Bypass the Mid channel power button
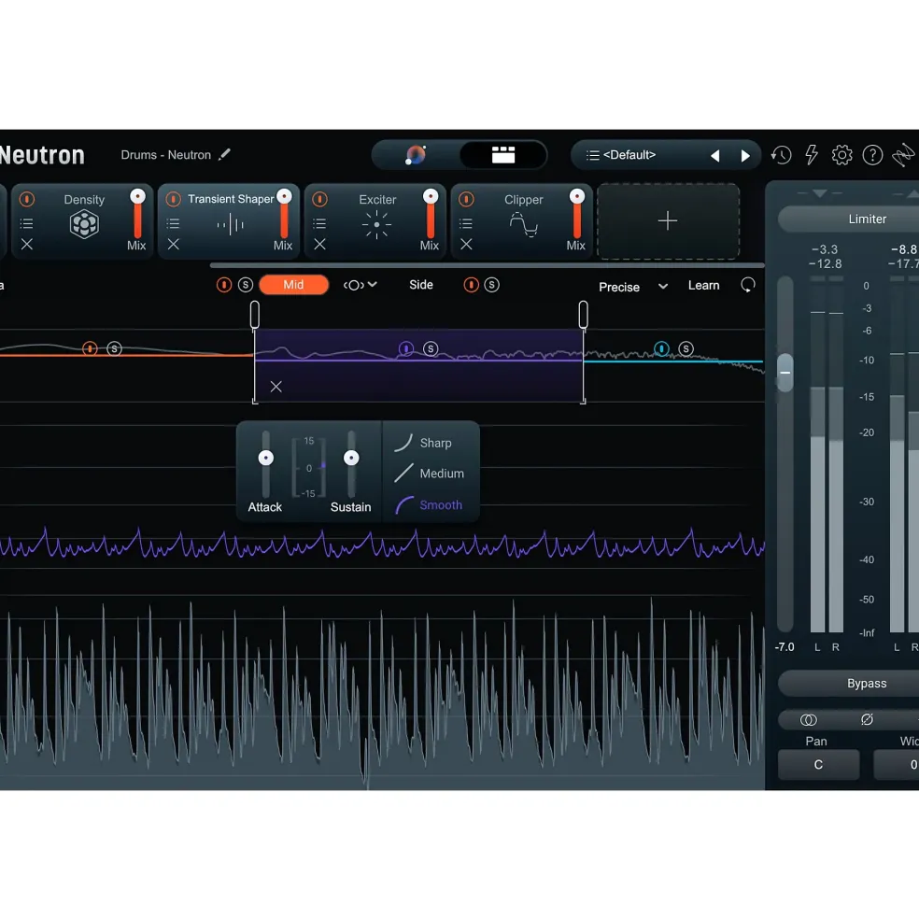Image resolution: width=919 pixels, height=920 pixels. tap(223, 285)
